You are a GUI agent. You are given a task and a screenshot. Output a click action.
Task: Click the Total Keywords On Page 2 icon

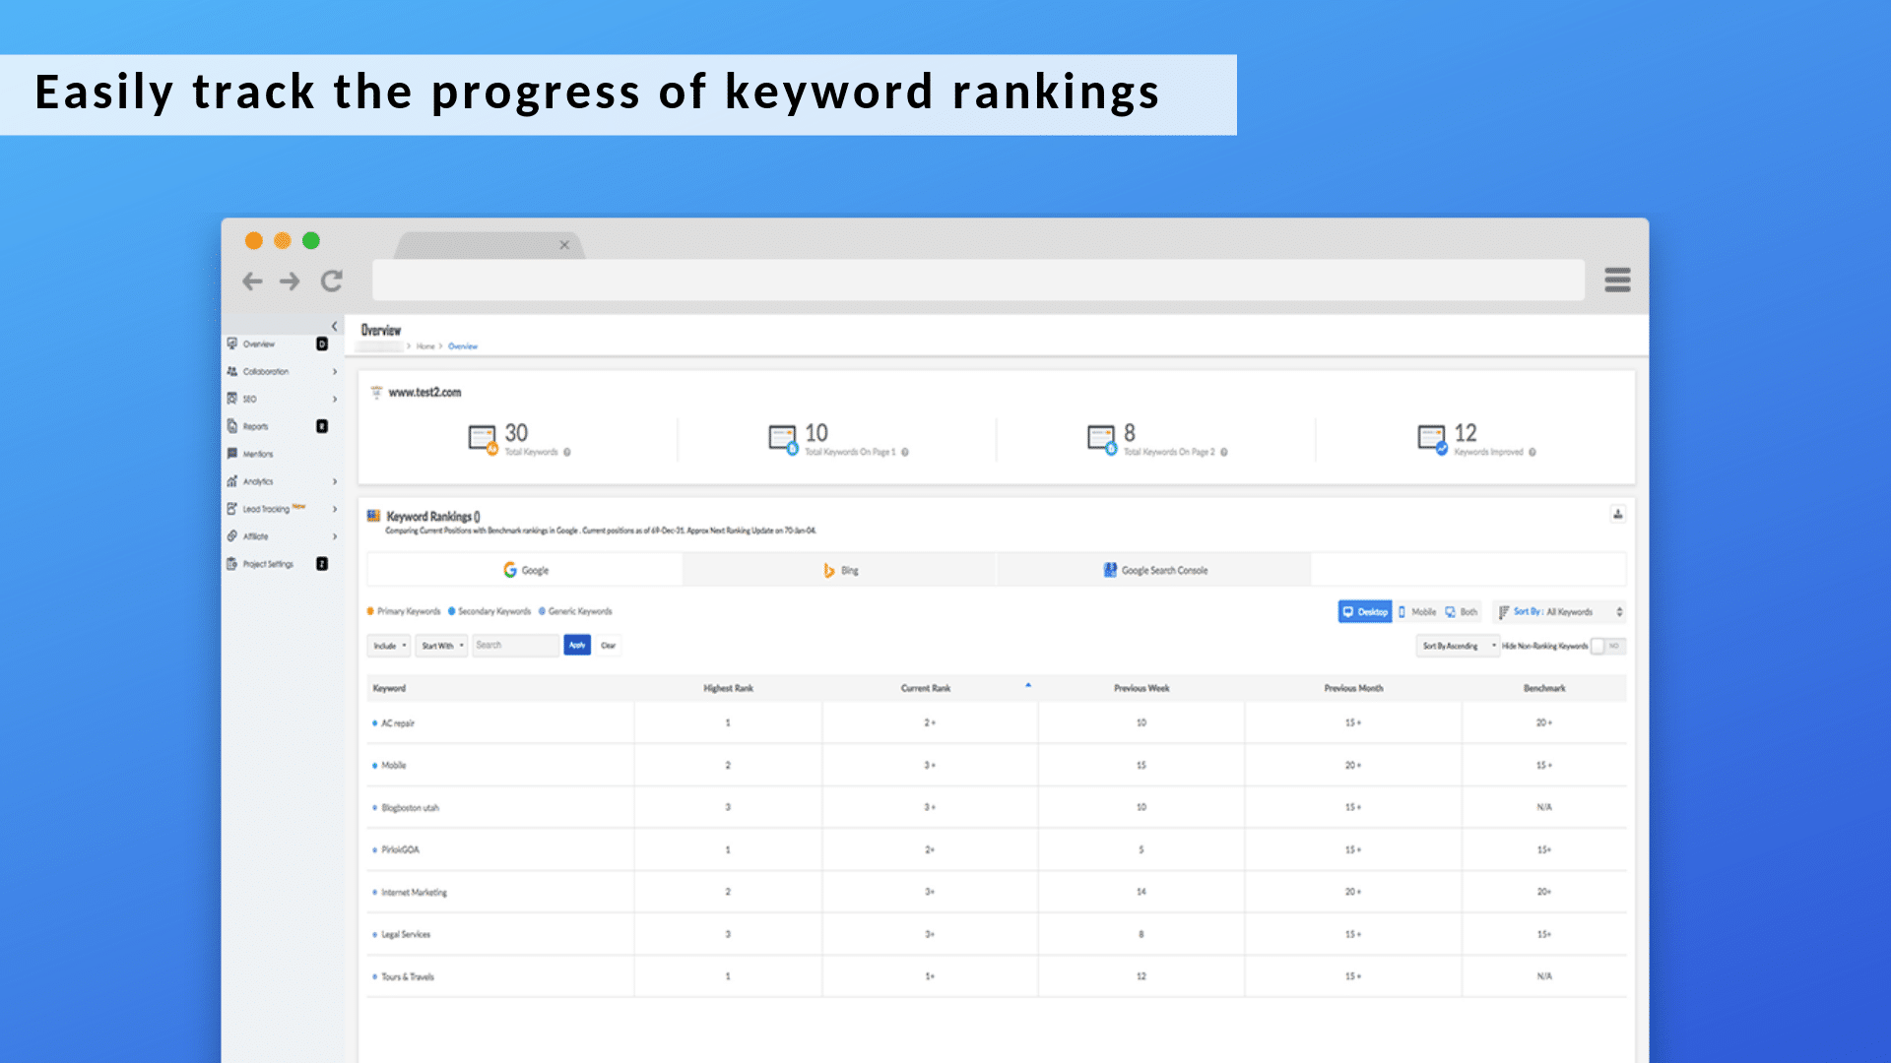coord(1102,439)
